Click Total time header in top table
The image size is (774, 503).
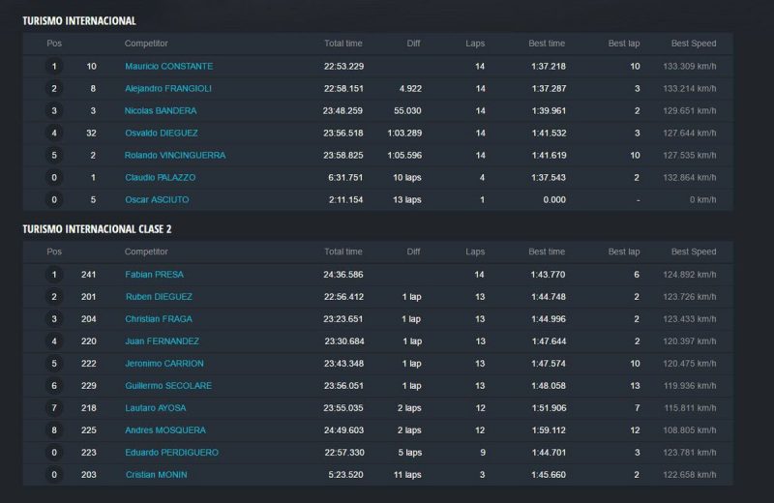pyautogui.click(x=342, y=44)
